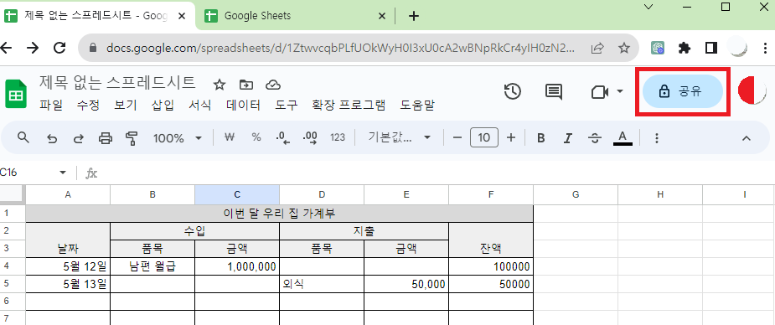The width and height of the screenshot is (775, 325).
Task: Open the font dropdown 기본값
Action: pos(400,138)
